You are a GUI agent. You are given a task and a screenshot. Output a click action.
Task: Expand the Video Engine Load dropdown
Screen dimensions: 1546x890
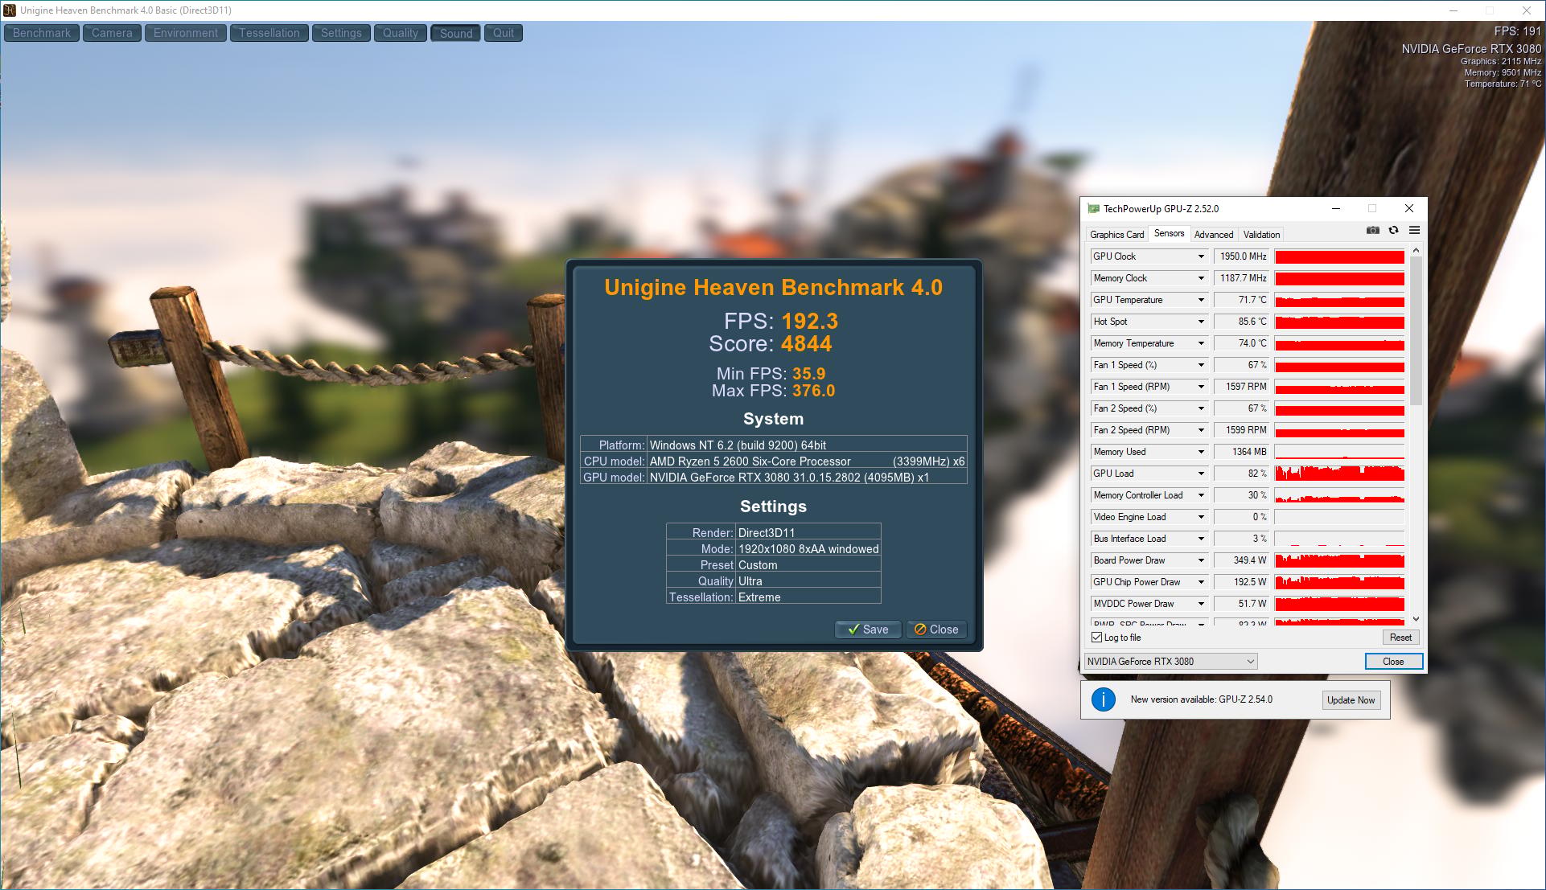click(x=1201, y=517)
